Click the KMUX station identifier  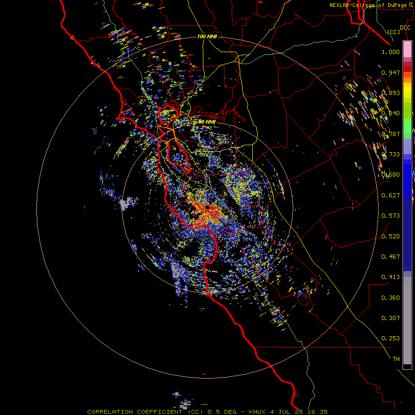point(257,412)
